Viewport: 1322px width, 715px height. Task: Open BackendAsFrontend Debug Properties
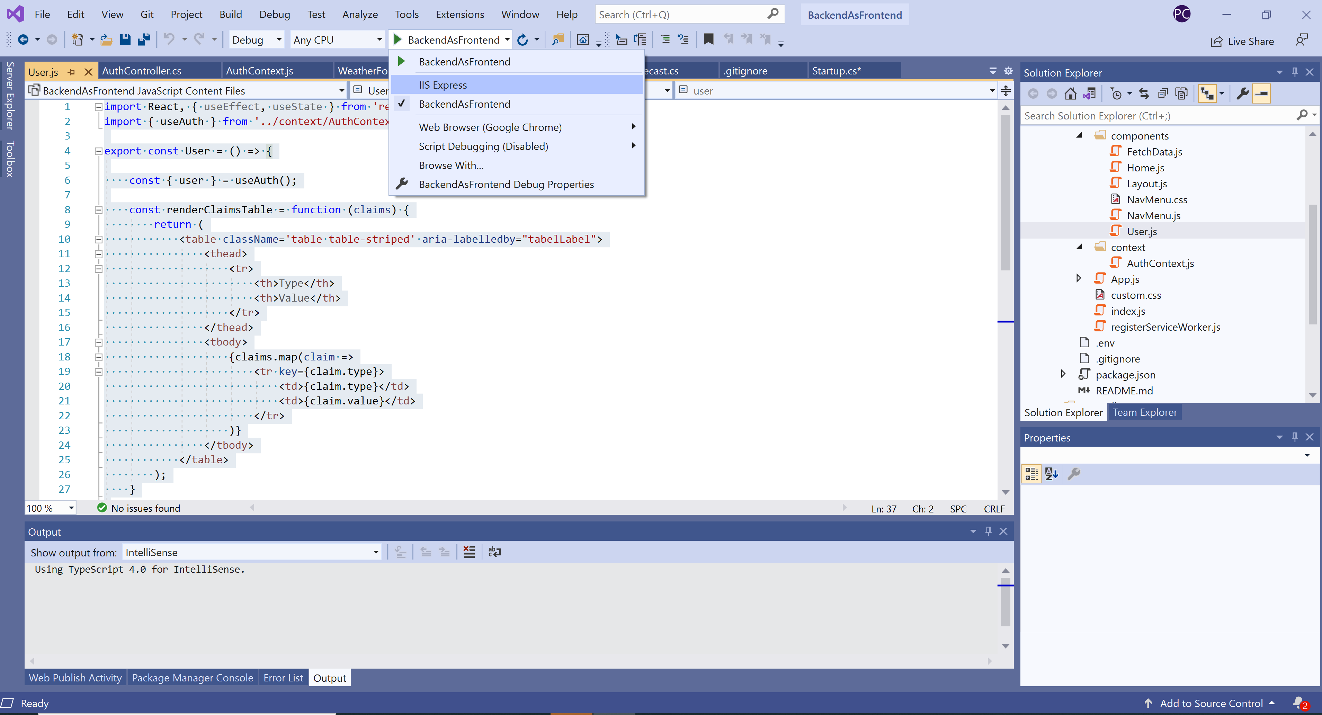506,184
